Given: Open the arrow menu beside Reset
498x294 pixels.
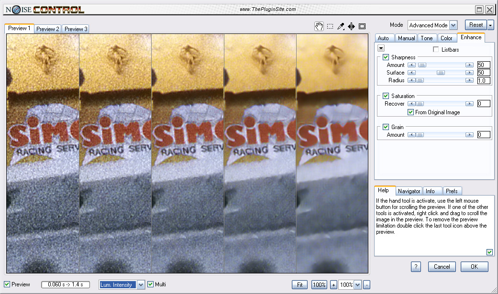Looking at the screenshot, I should (491, 25).
